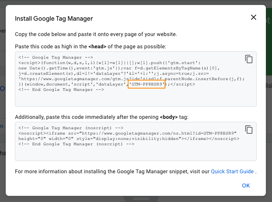Copy the head script code snippet

pos(249,59)
